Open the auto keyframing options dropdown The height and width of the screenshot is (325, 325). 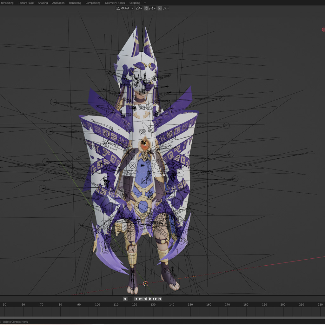tap(130, 299)
